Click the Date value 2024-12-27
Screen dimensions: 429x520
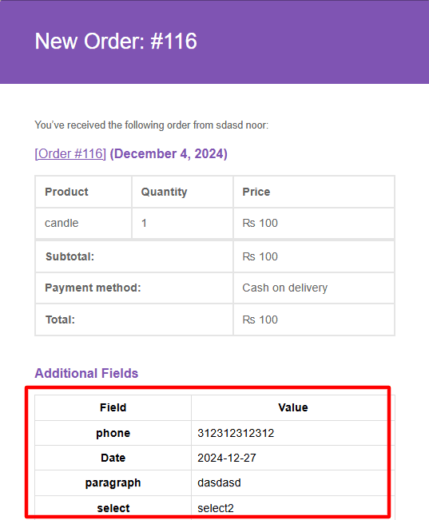coord(227,458)
